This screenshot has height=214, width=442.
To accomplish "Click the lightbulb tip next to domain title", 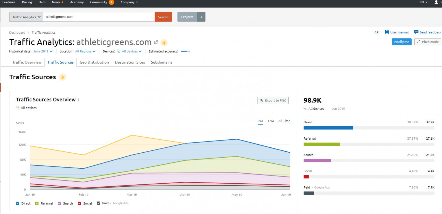I will pyautogui.click(x=164, y=43).
